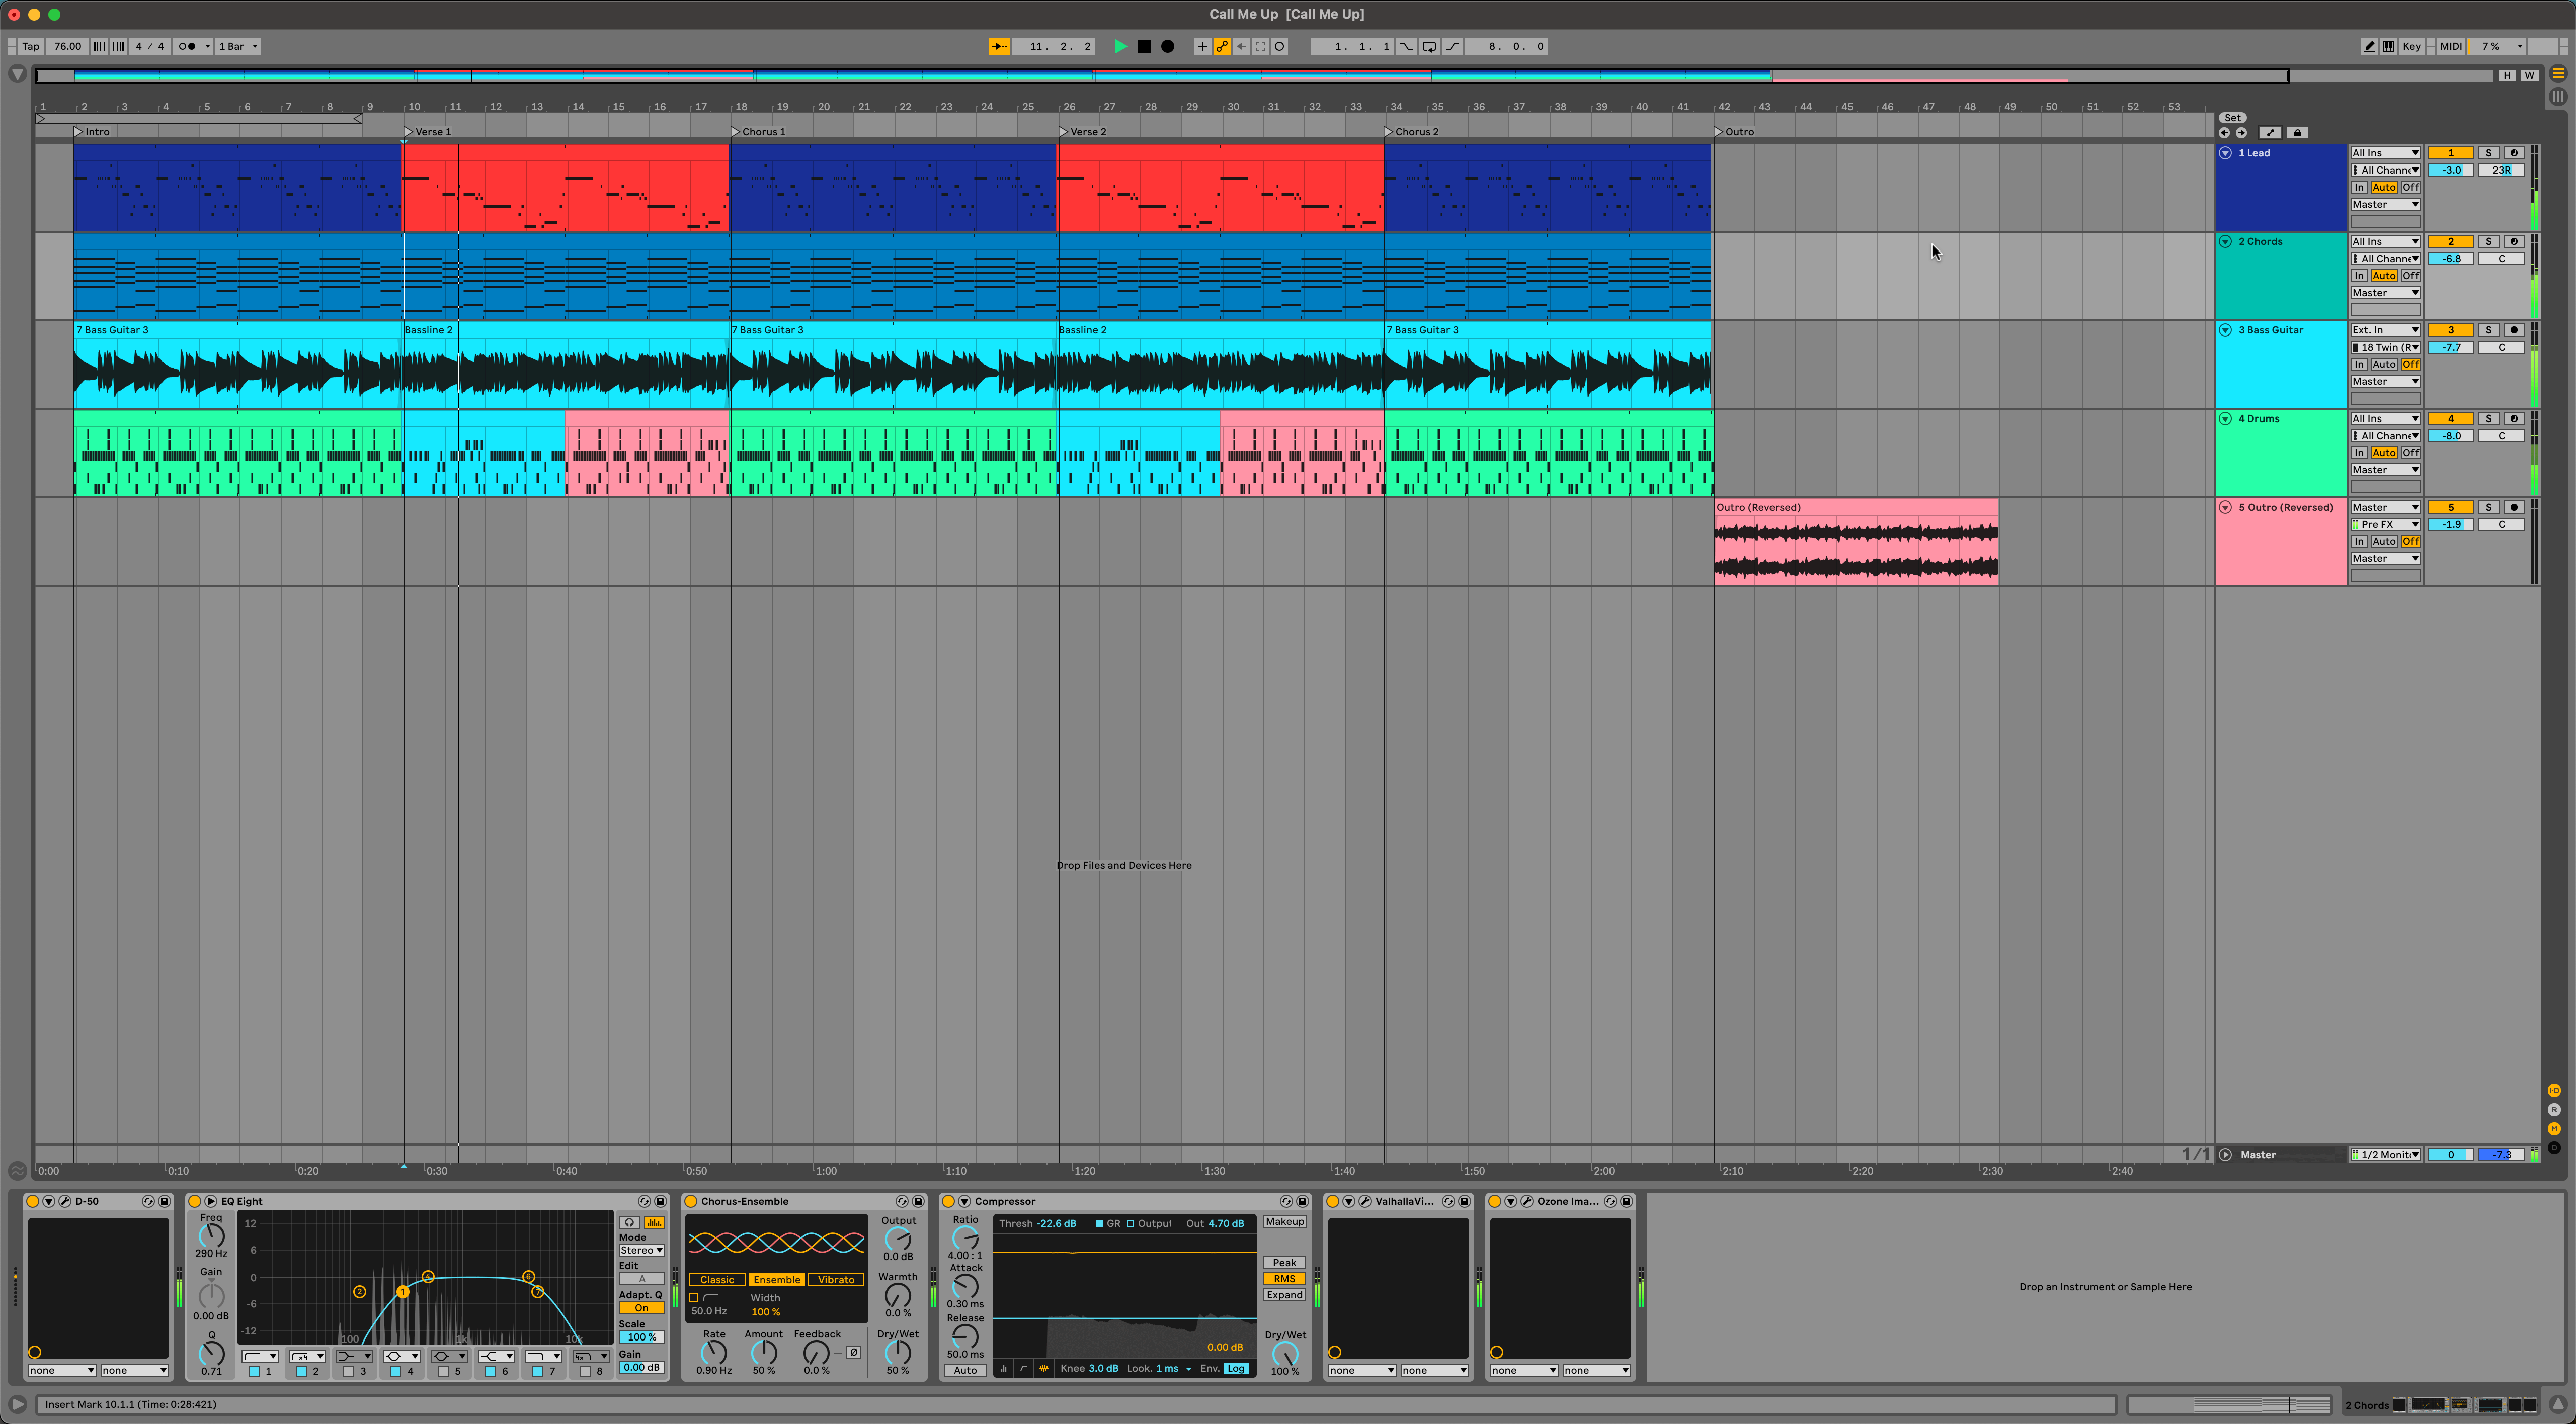Click the Back to Arrangement arrow icon

point(1242,46)
